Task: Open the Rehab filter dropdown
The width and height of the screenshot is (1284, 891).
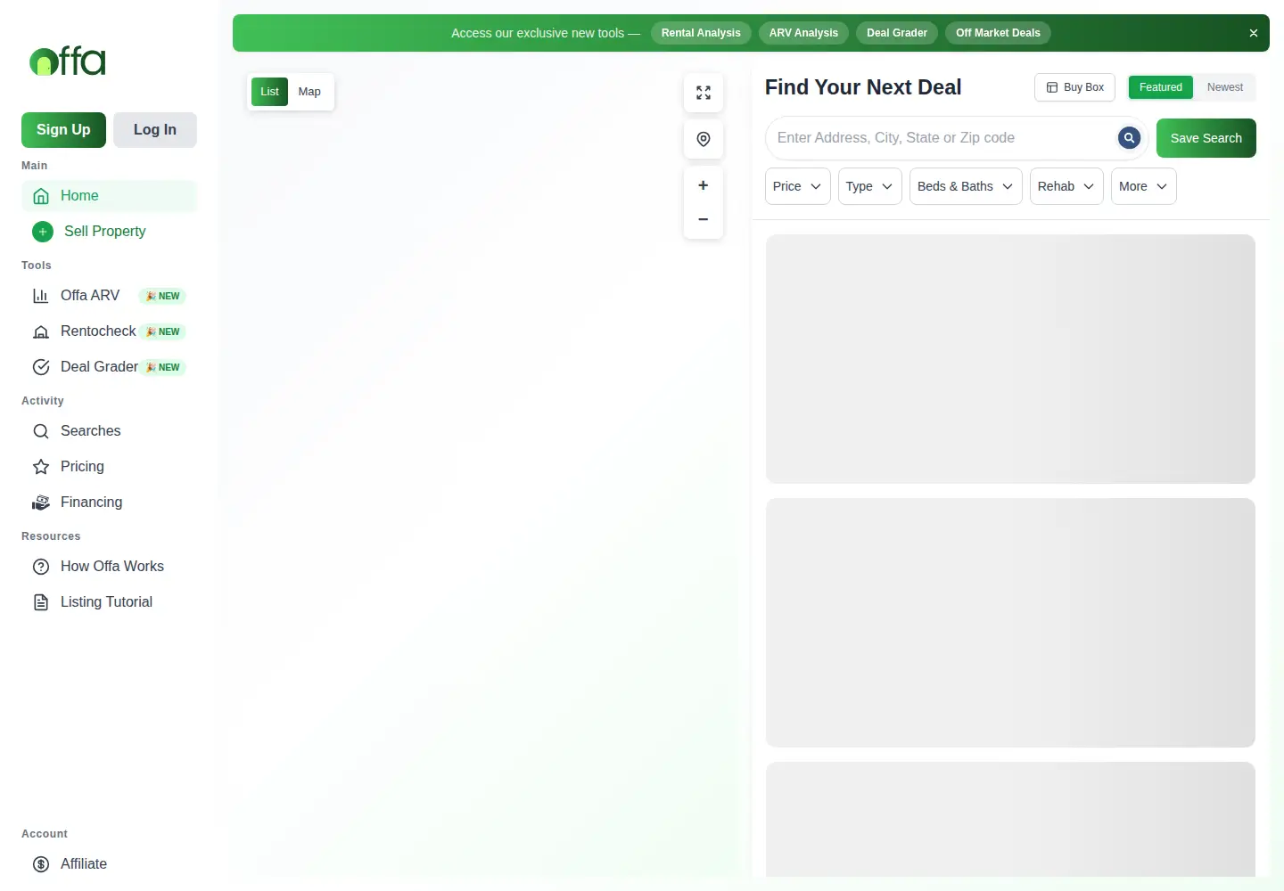Action: pos(1067,186)
